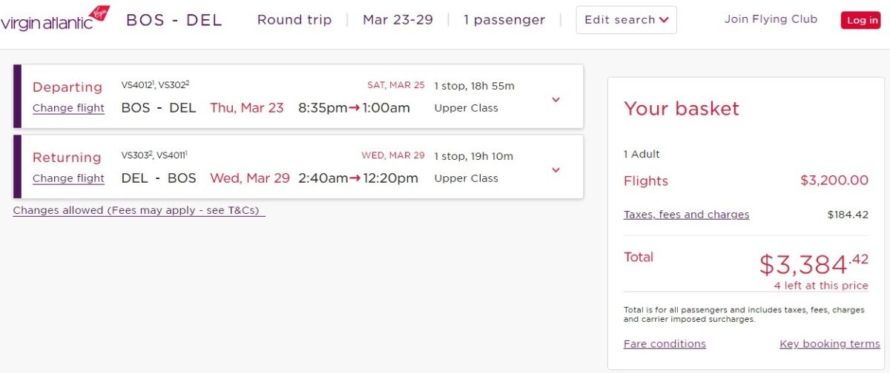Viewport: 890px width, 373px height.
Task: Change the departing flight
Action: pyautogui.click(x=68, y=108)
